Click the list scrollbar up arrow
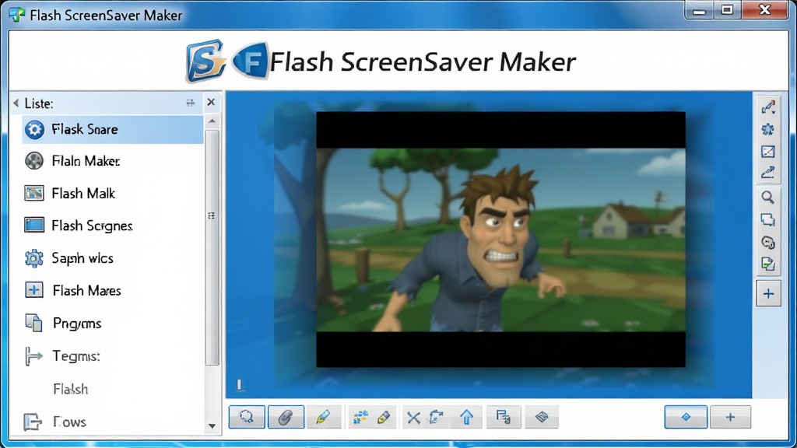Viewport: 797px width, 448px height. click(x=212, y=121)
